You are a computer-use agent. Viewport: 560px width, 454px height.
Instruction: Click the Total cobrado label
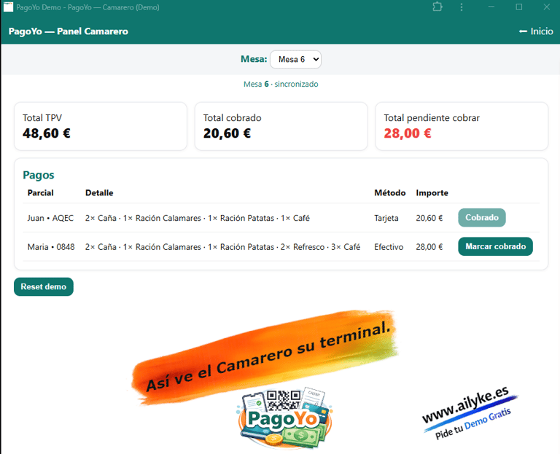point(232,118)
